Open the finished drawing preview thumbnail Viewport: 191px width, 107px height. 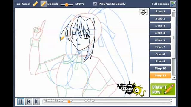pyautogui.click(x=143, y=12)
